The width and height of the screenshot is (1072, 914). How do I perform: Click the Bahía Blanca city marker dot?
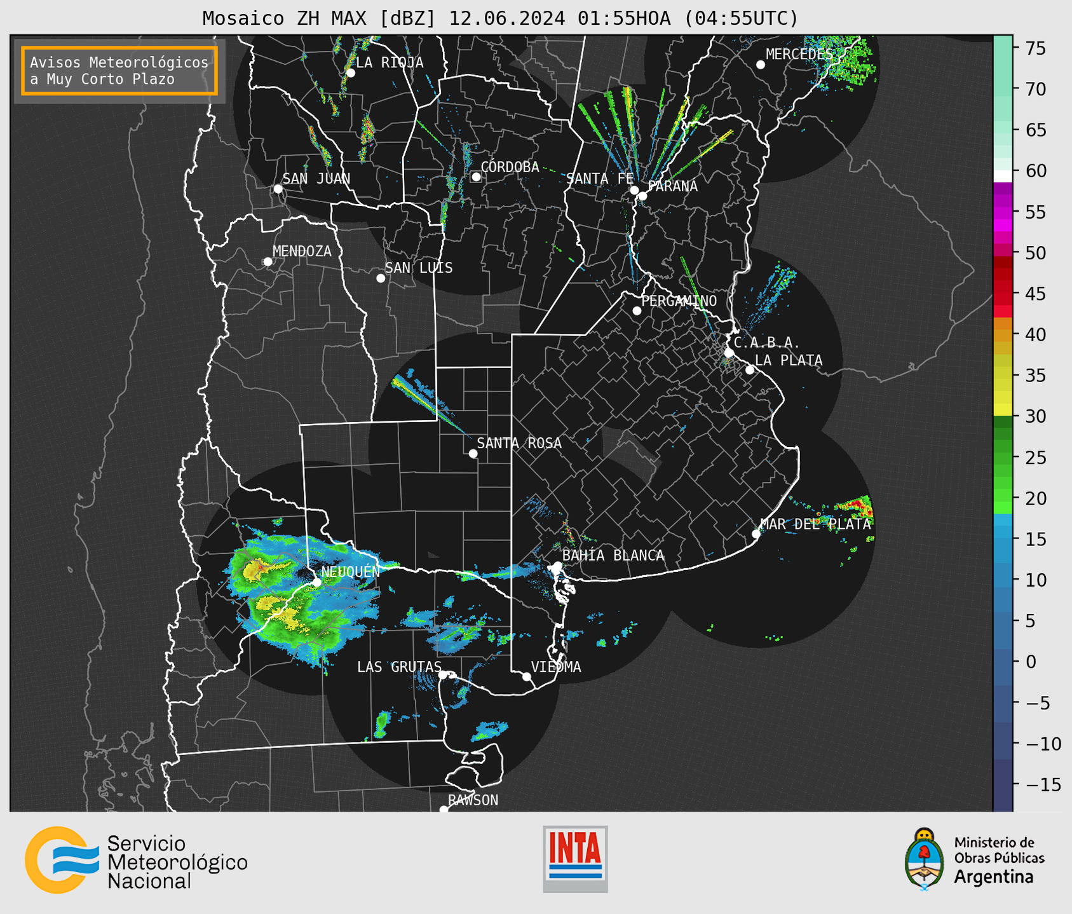click(x=557, y=566)
